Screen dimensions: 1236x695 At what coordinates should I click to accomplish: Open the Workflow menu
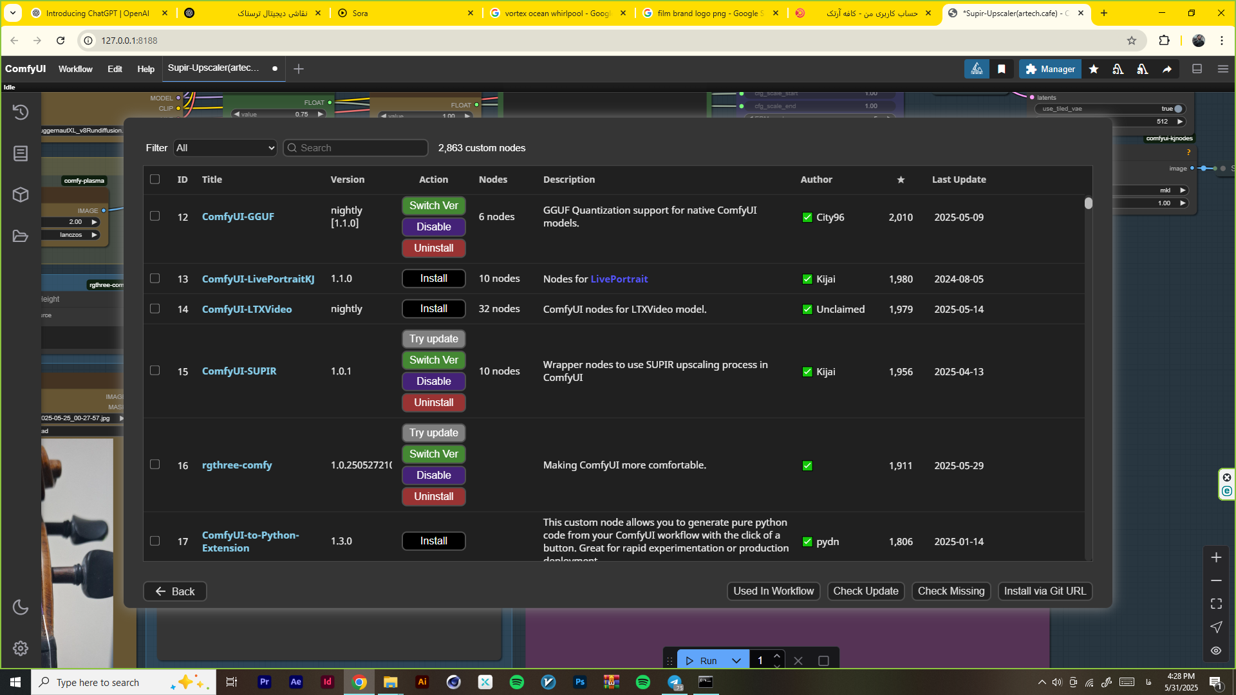click(x=75, y=69)
